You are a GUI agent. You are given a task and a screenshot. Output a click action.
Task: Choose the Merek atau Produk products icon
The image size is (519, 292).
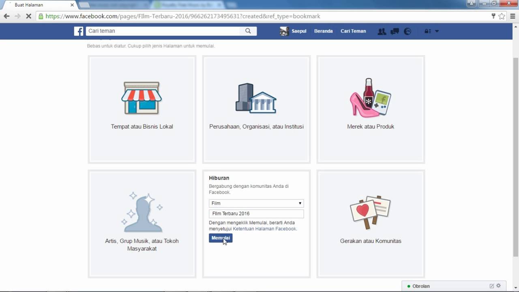[x=370, y=98]
